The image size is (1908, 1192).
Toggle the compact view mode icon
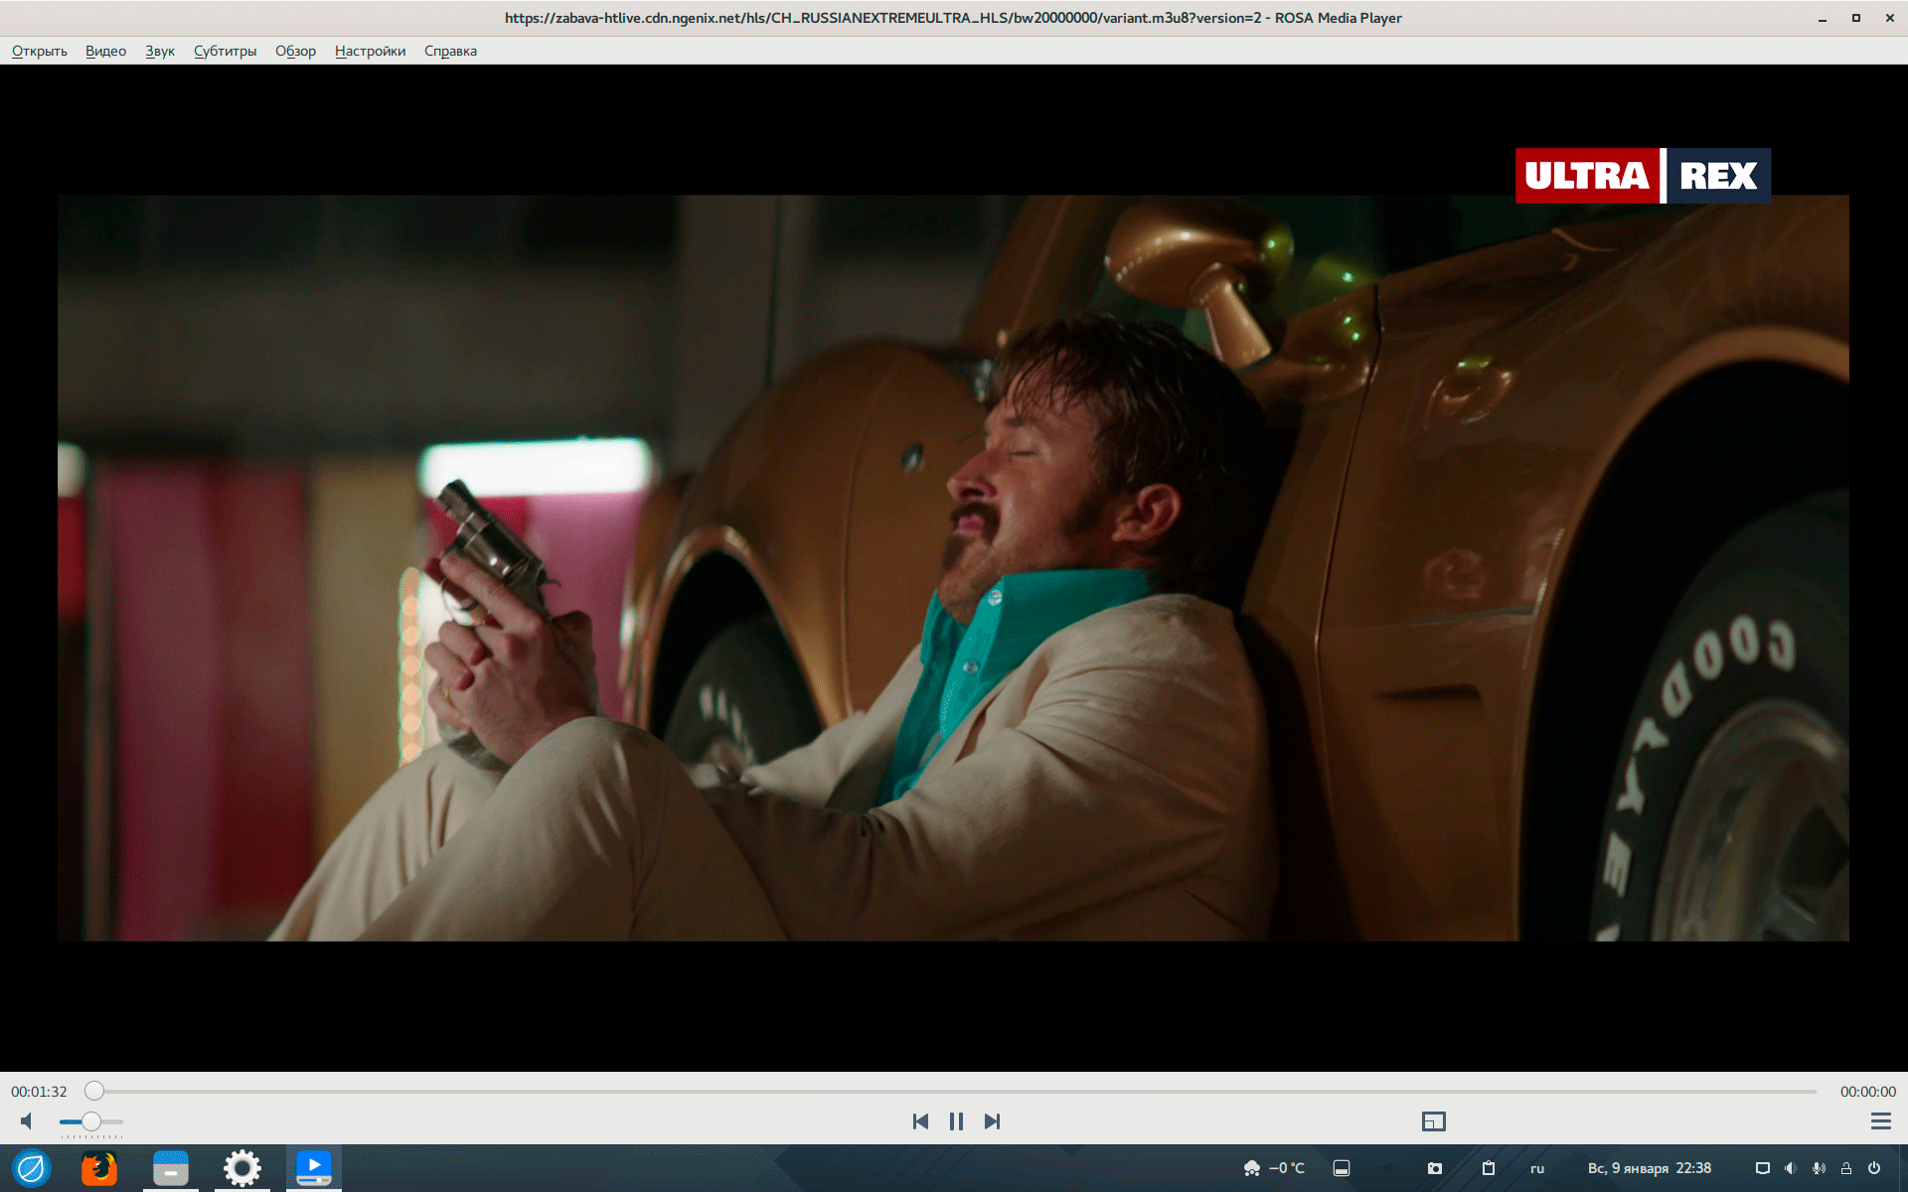[x=1433, y=1121]
